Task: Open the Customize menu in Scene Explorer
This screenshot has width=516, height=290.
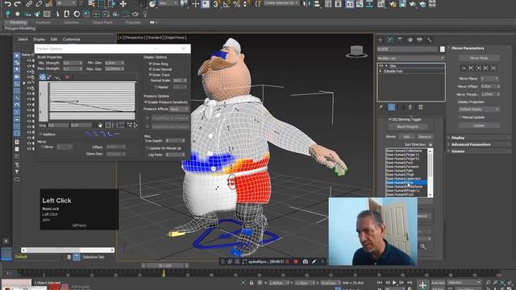Action: coord(72,39)
